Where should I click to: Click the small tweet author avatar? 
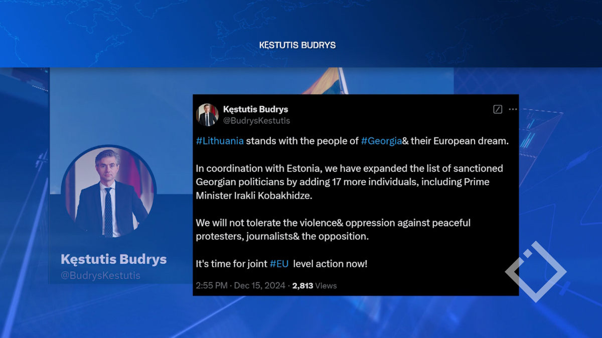pyautogui.click(x=207, y=115)
